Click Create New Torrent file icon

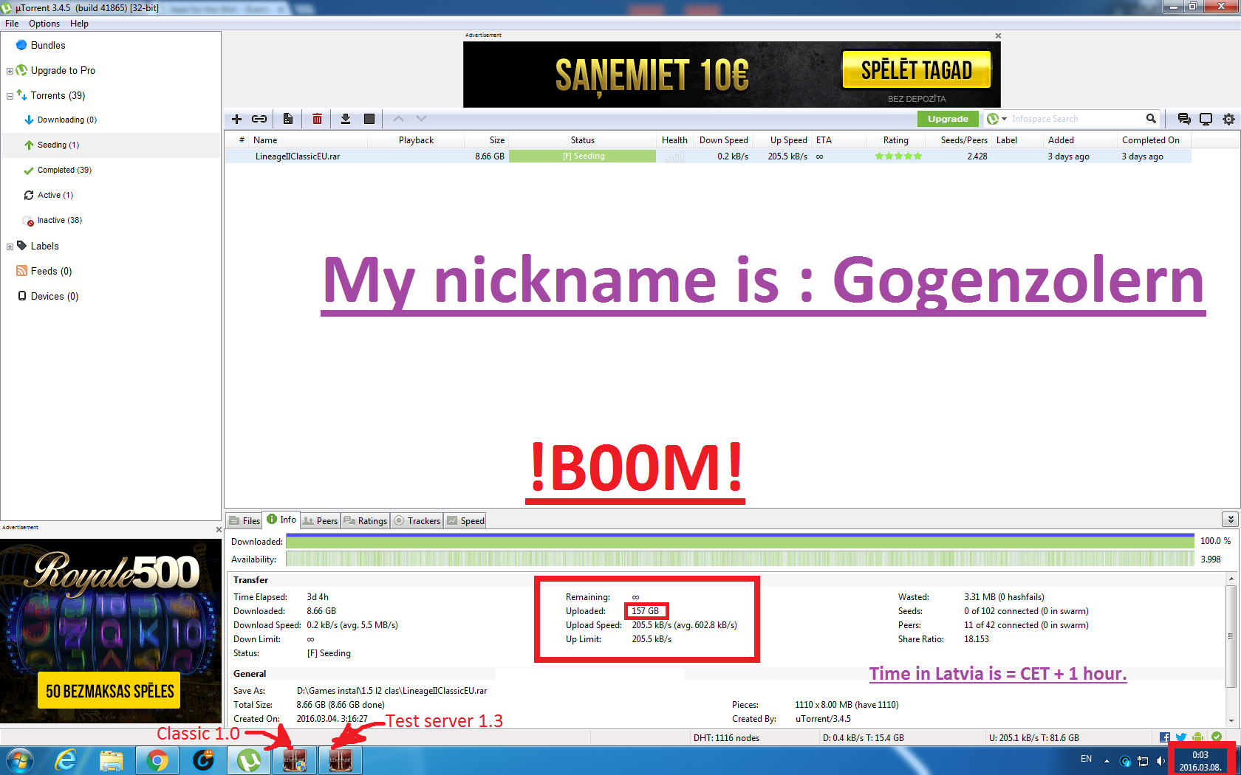[288, 119]
